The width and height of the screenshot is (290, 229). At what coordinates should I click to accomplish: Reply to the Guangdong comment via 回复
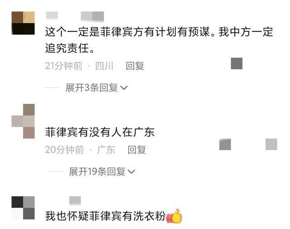[x=137, y=150]
